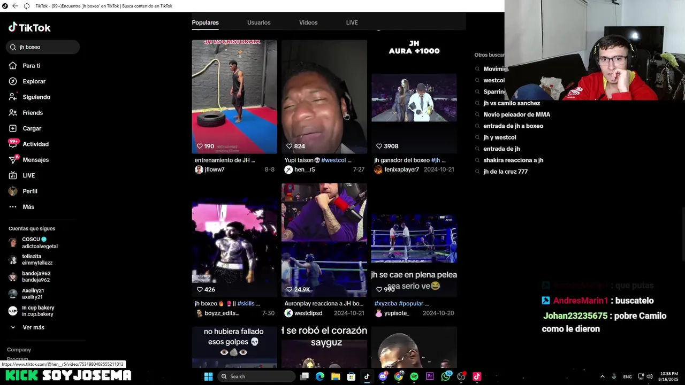Screen dimensions: 685x385
Task: Click the boyzz_edits author name
Action: (x=222, y=313)
